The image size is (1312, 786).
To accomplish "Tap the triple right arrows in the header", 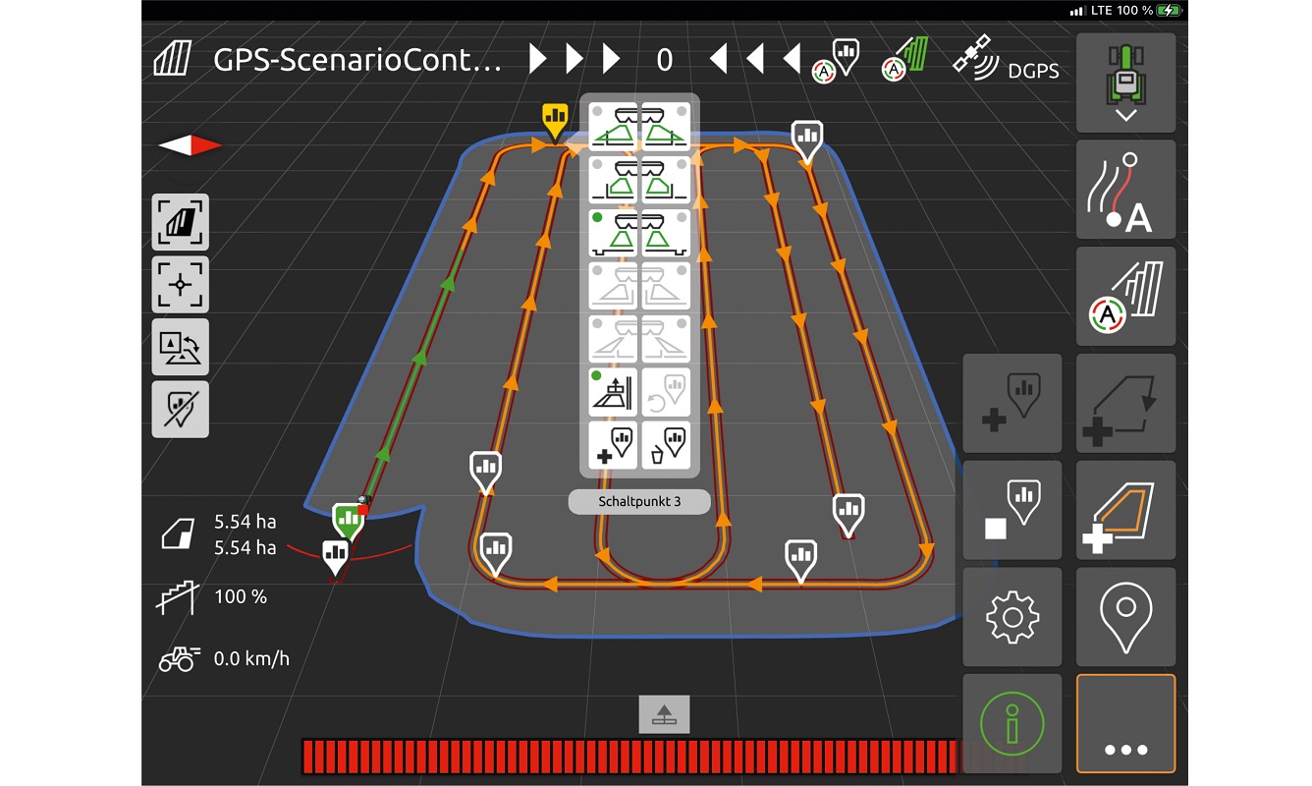I will [x=575, y=60].
